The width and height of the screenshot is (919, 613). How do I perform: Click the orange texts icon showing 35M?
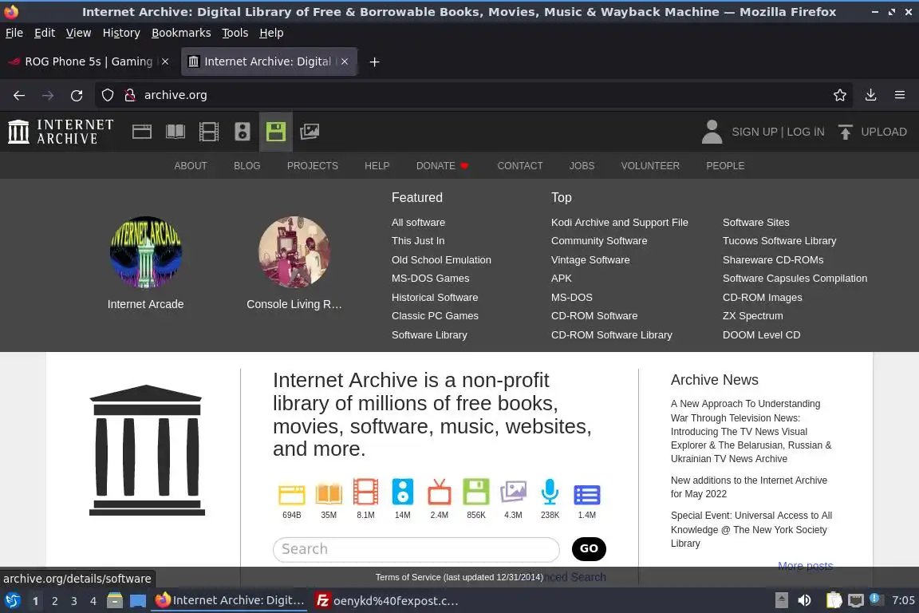(x=329, y=494)
